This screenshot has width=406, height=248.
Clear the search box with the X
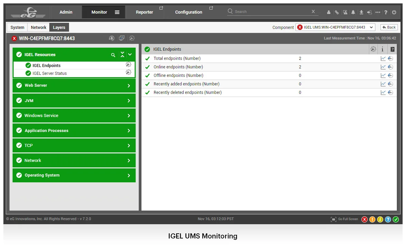point(313,12)
